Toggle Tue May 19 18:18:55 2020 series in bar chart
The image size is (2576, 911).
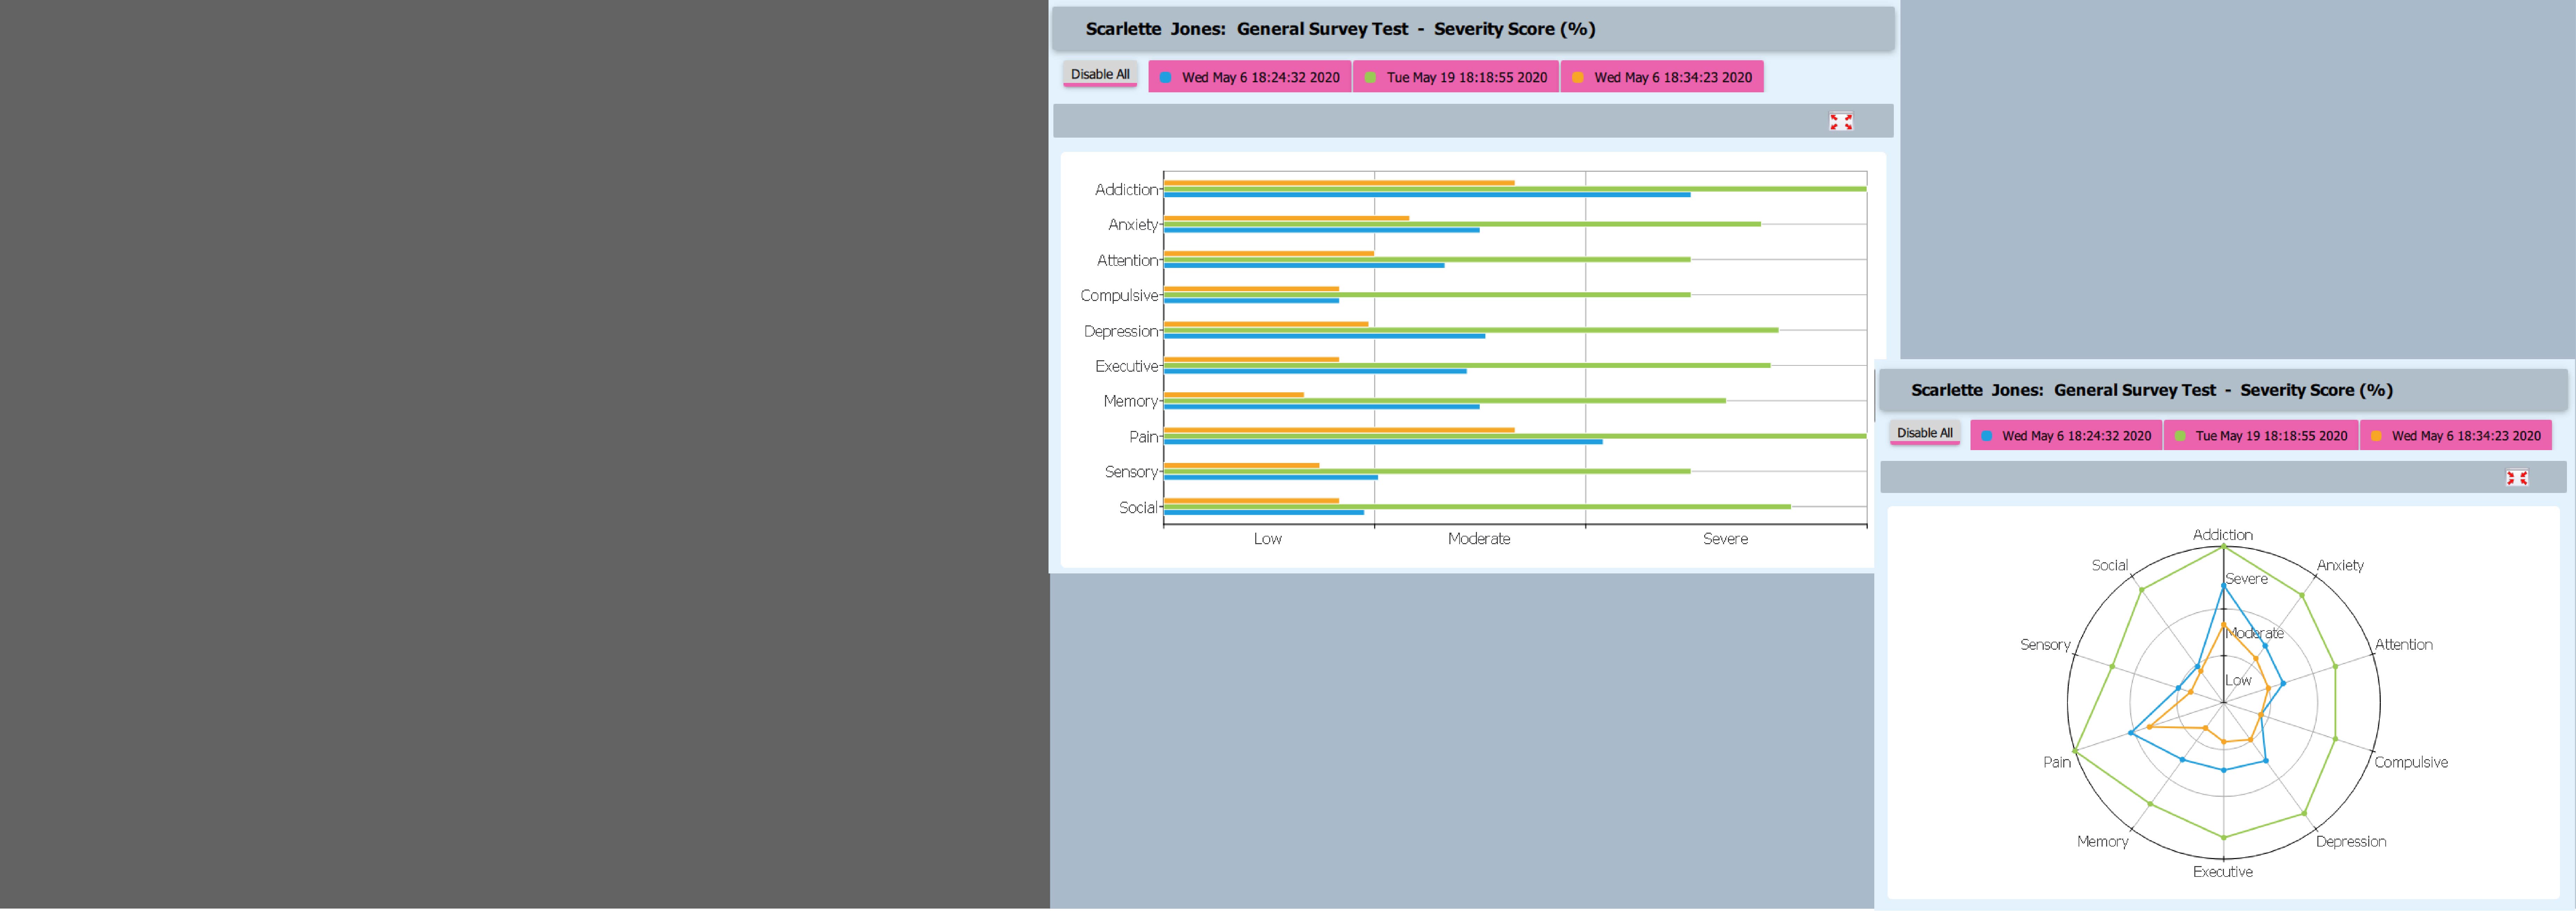(1456, 77)
